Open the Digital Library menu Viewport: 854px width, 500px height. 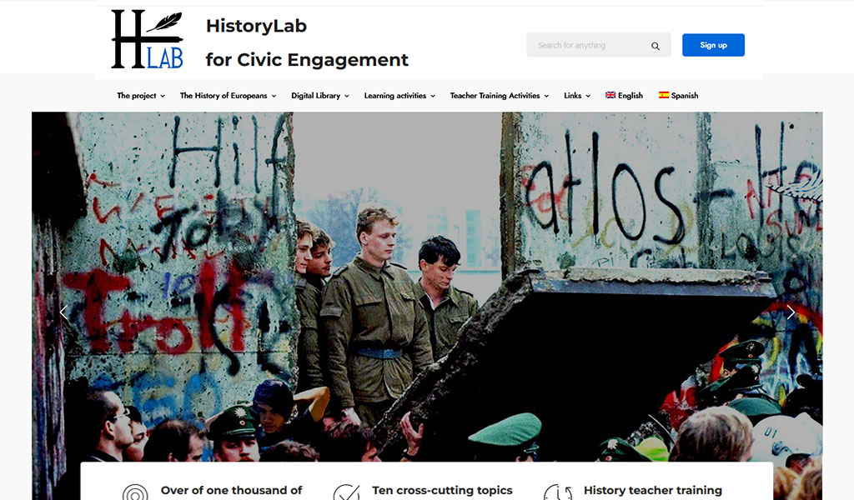315,95
